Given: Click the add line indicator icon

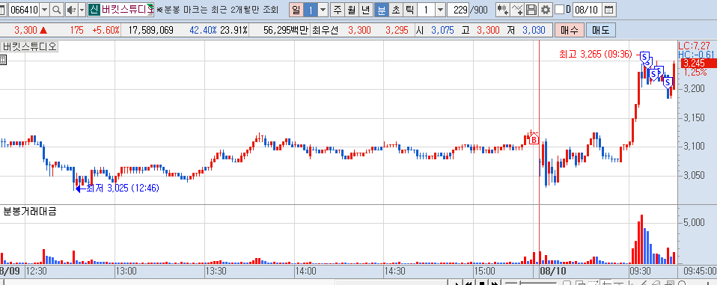Looking at the screenshot, I should (x=517, y=9).
